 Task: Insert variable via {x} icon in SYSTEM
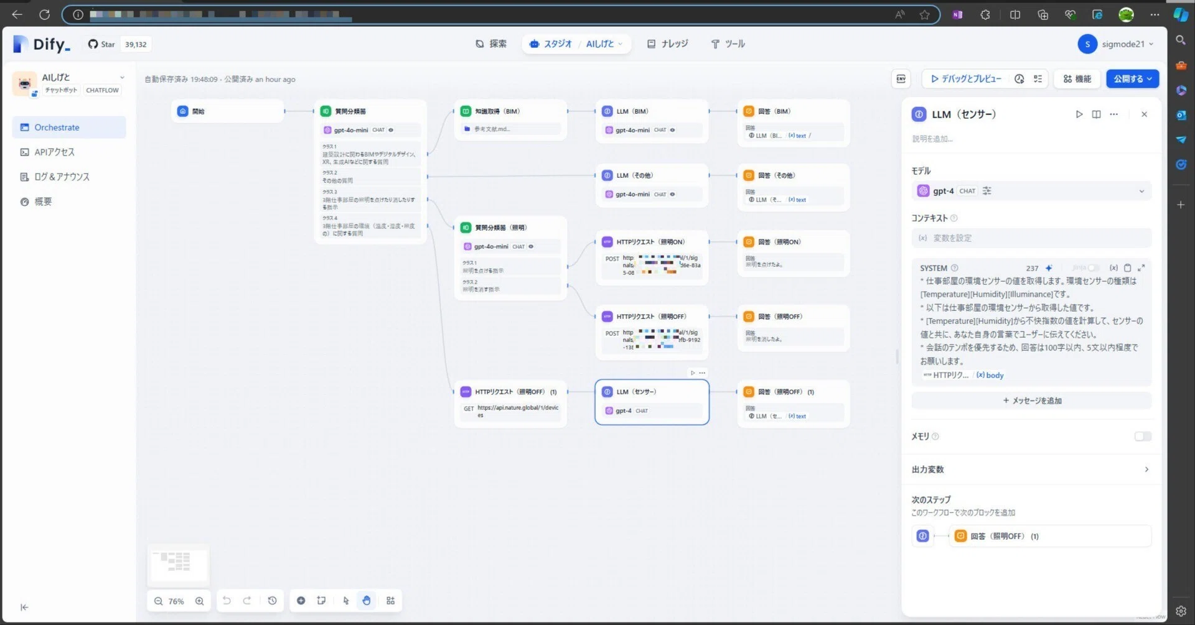(x=1113, y=268)
